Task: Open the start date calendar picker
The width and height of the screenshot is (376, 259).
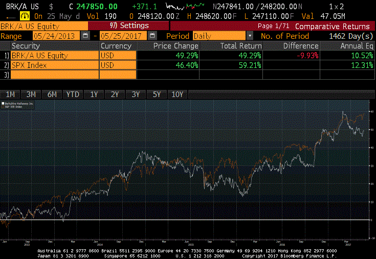Action: point(85,36)
